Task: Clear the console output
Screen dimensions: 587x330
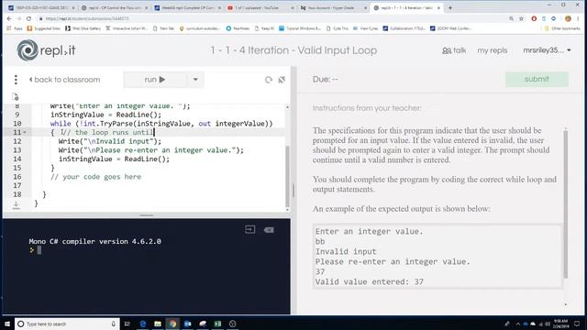Action: 269,230
